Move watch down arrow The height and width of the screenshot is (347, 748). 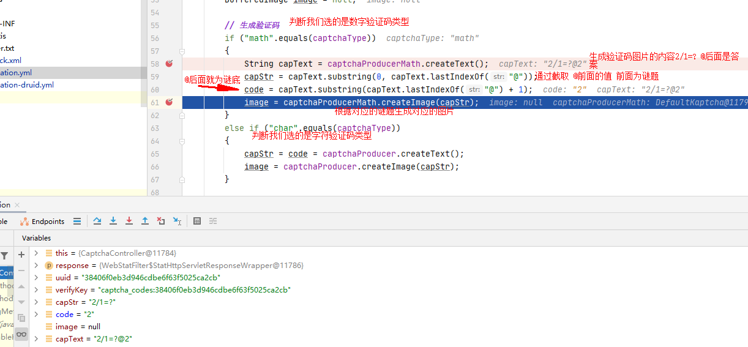(21, 302)
